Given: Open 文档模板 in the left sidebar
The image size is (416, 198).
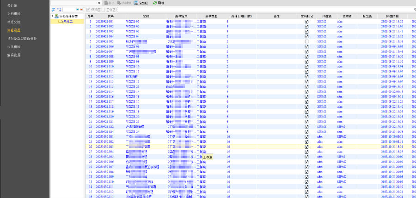Looking at the screenshot, I should coord(14,13).
